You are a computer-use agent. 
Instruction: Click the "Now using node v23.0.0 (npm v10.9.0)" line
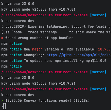38,10
